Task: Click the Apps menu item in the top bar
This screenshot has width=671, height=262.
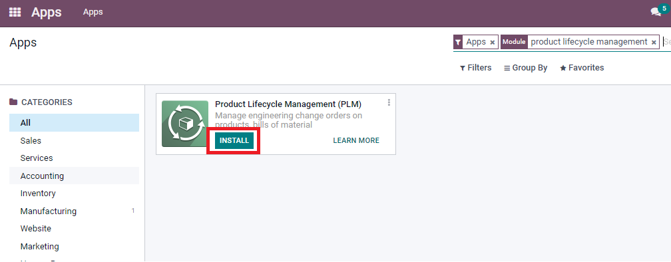Action: pyautogui.click(x=93, y=12)
